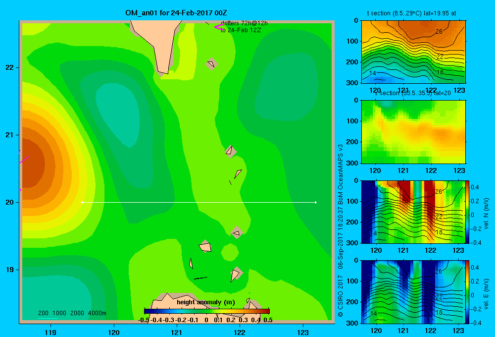Click the "18" isotherm label in the temperature section

click(x=440, y=72)
